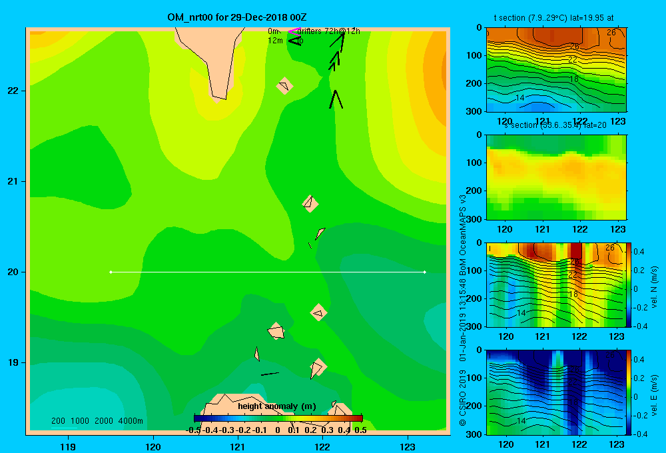Viewport: 666px width, 453px height.
Task: Click latitude label "20" on main map axis
Action: coord(13,272)
